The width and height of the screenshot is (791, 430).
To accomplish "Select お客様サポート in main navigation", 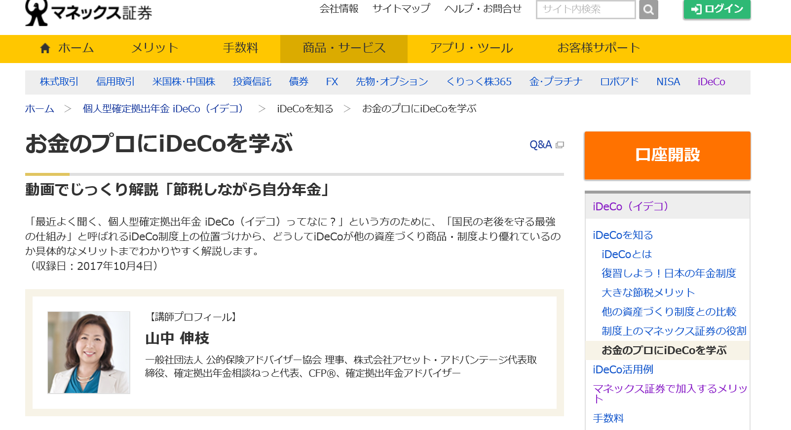I will (x=599, y=48).
